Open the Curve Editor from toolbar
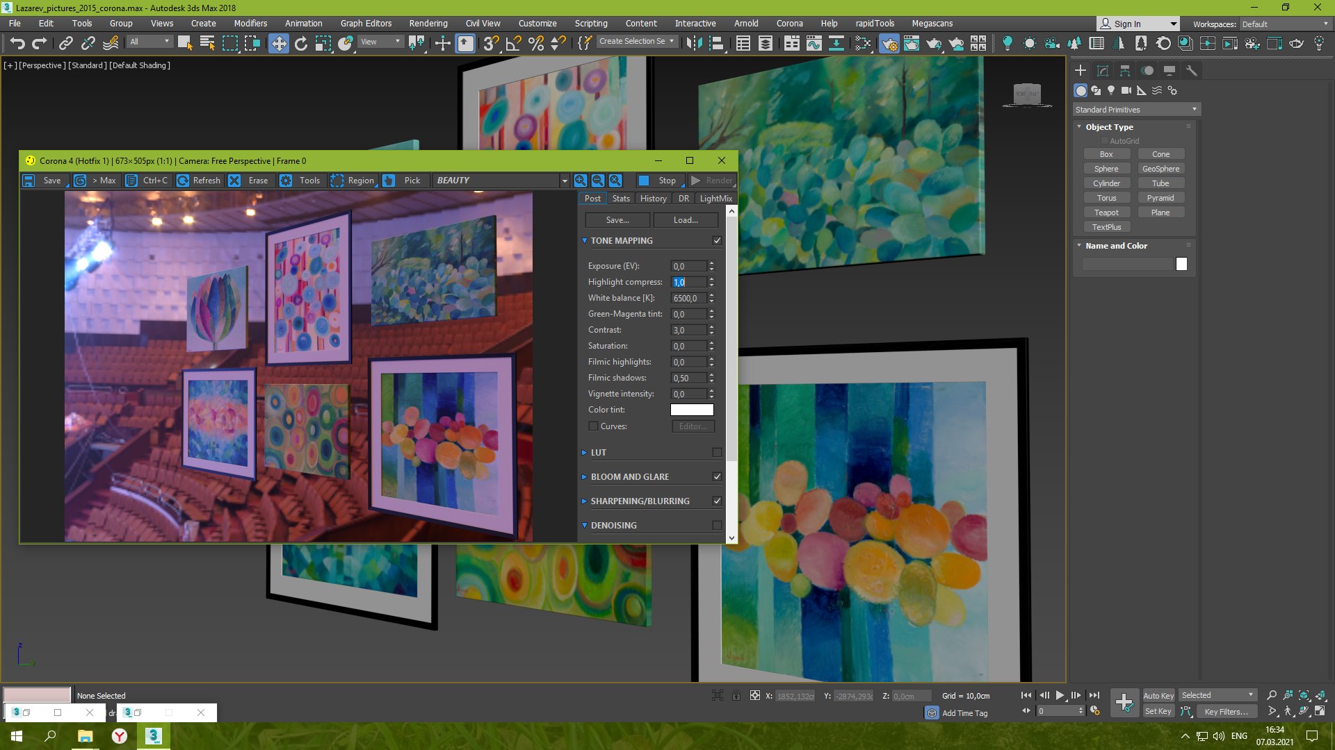The image size is (1335, 750). click(814, 43)
